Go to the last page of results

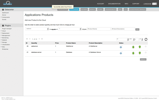pos(42,39)
